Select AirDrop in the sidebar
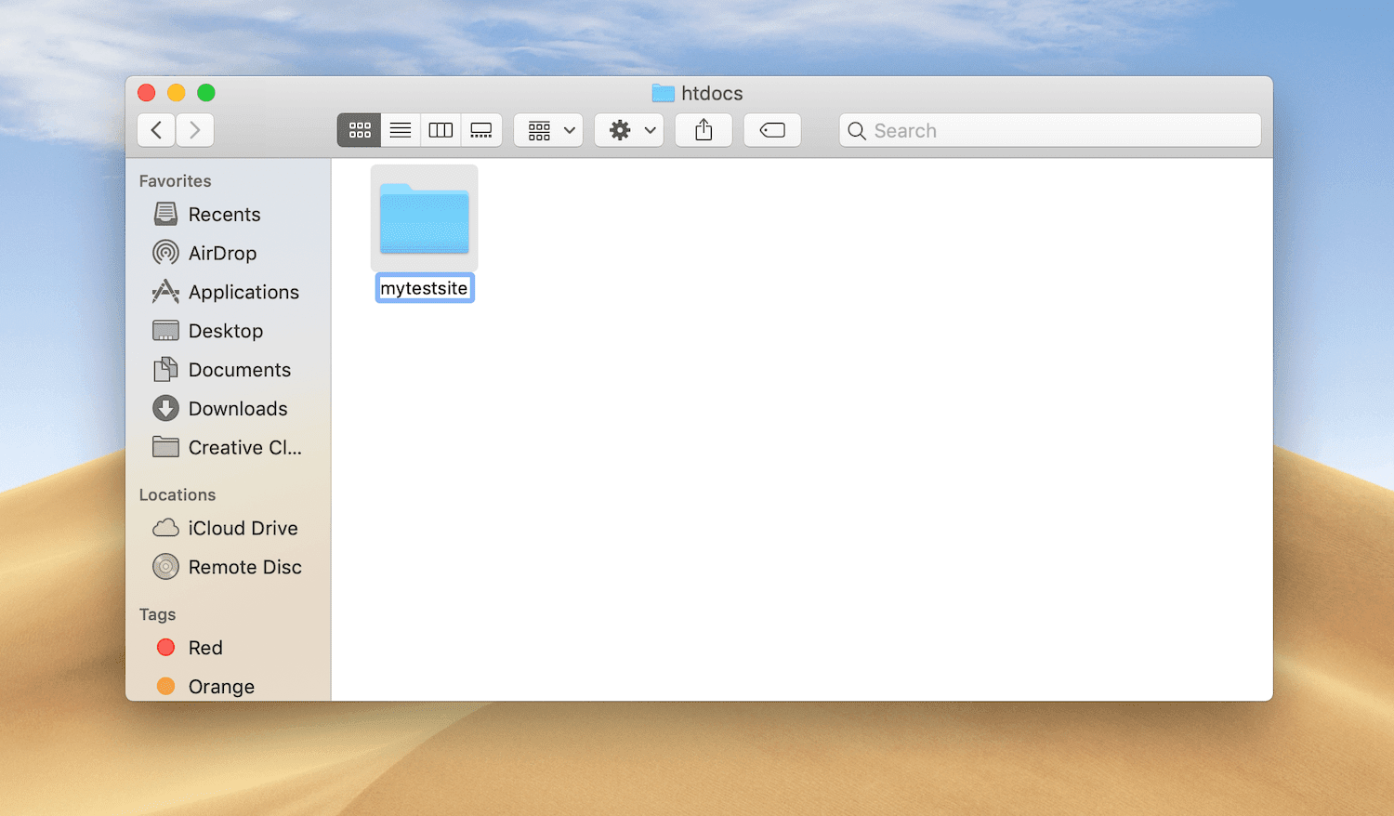Viewport: 1394px width, 816px height. (x=222, y=254)
